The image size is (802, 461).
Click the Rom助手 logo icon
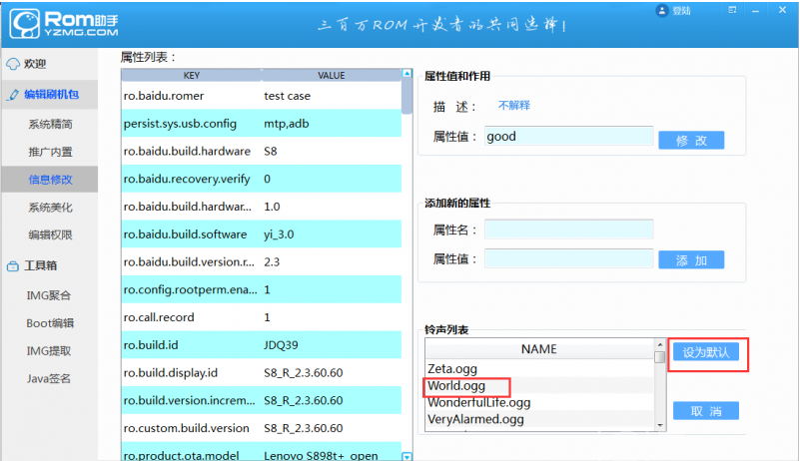pos(23,23)
